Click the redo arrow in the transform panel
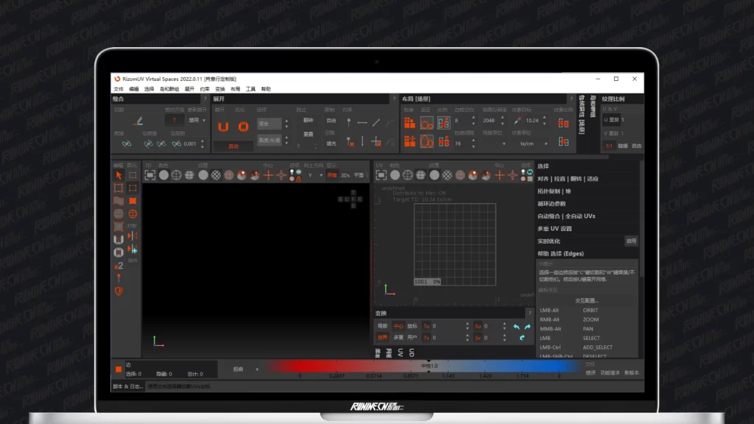The width and height of the screenshot is (754, 424). pyautogui.click(x=527, y=326)
